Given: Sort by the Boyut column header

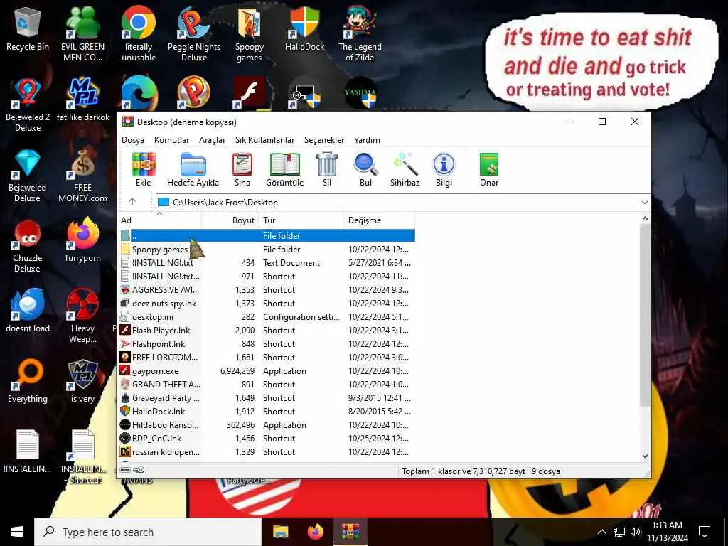Looking at the screenshot, I should tap(230, 220).
